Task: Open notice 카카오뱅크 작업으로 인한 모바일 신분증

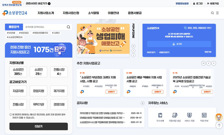Action: (102, 113)
